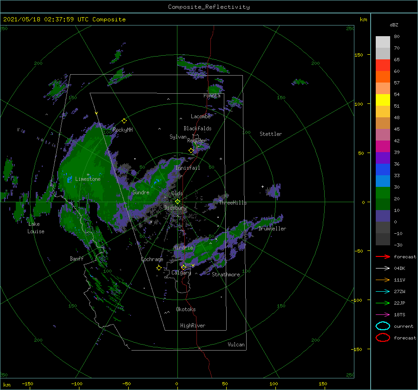This screenshot has height=390, width=418.
Task: Select the 65 dBZ red color swatch
Action: click(383, 65)
